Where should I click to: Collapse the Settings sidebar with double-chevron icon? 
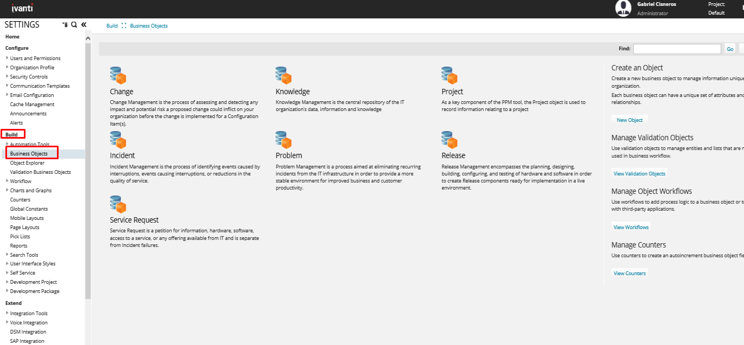[x=84, y=25]
